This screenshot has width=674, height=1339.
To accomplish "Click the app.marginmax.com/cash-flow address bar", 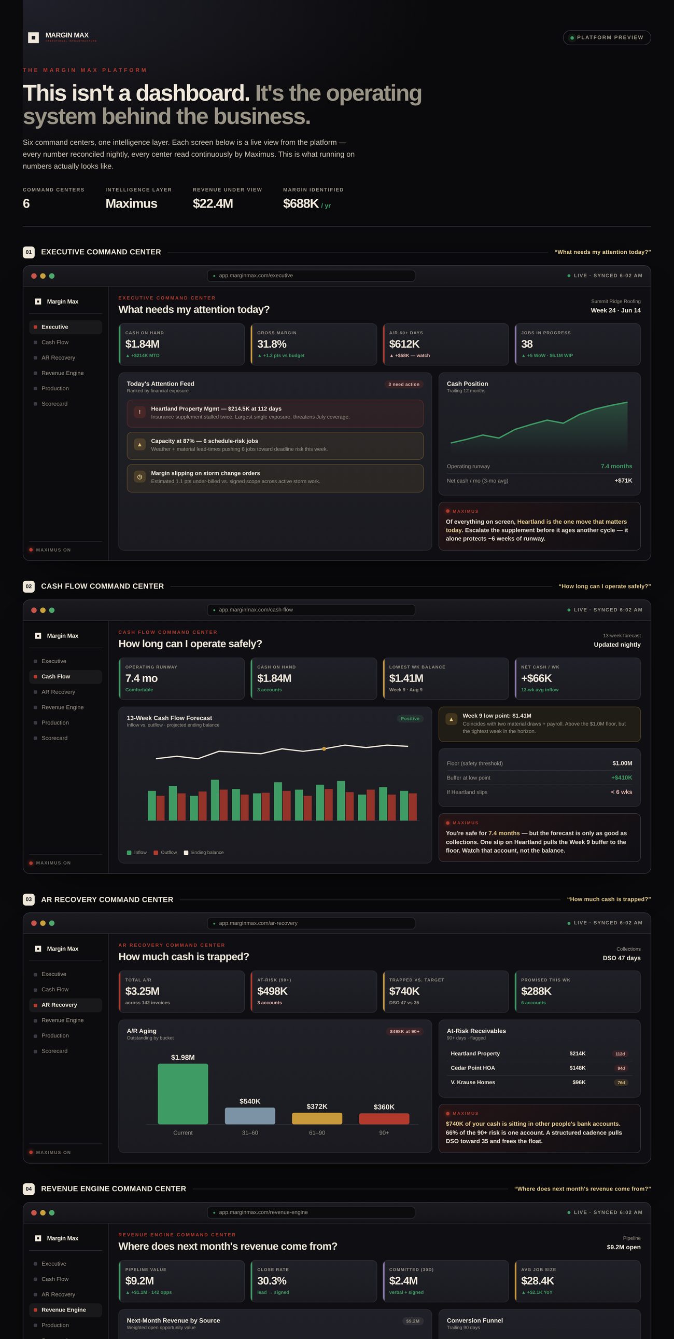I will pos(311,610).
